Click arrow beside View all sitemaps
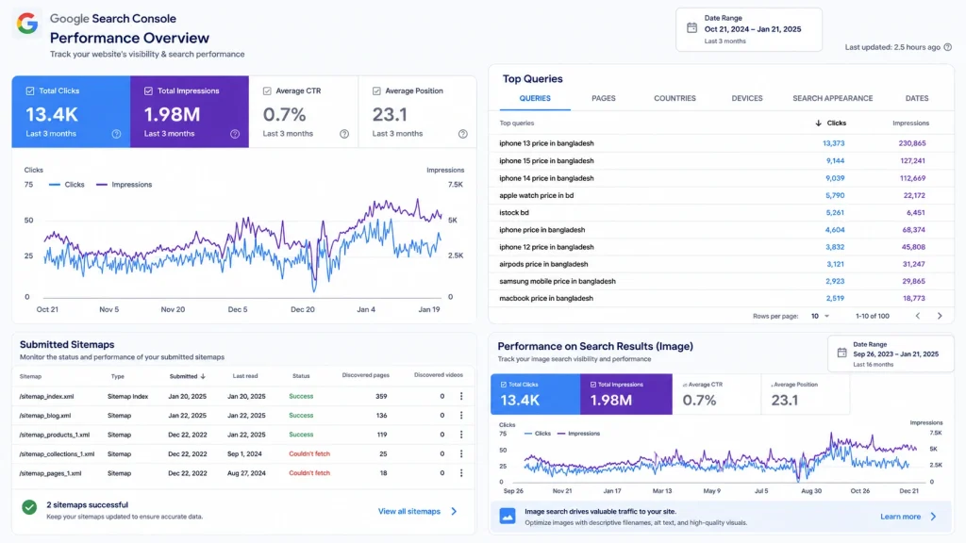Screen dimensions: 966x543 point(454,511)
